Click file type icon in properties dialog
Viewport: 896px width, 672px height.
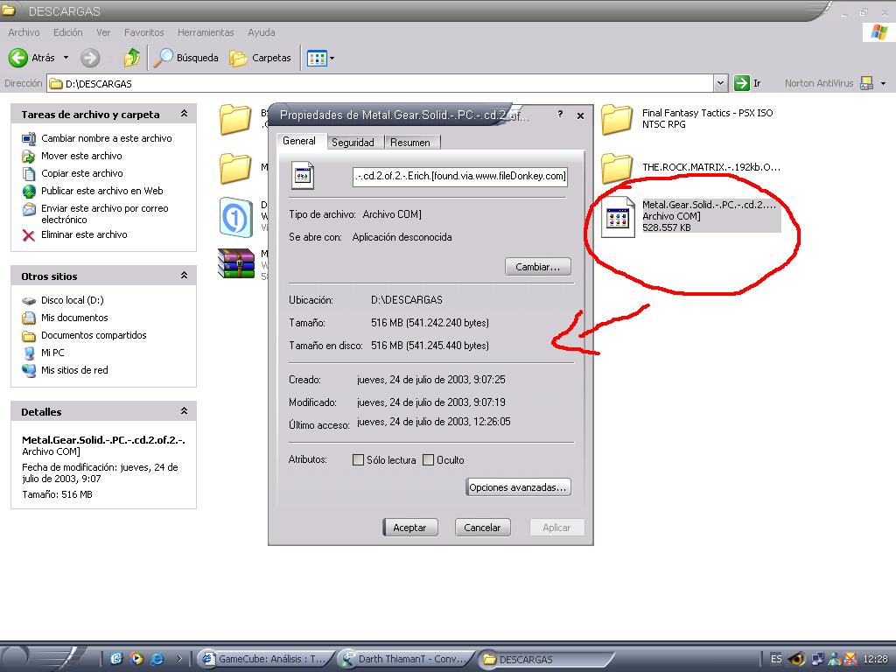pyautogui.click(x=302, y=176)
